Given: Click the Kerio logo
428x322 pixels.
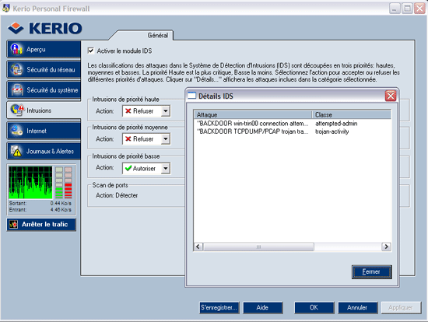Looking at the screenshot, I should pyautogui.click(x=45, y=28).
